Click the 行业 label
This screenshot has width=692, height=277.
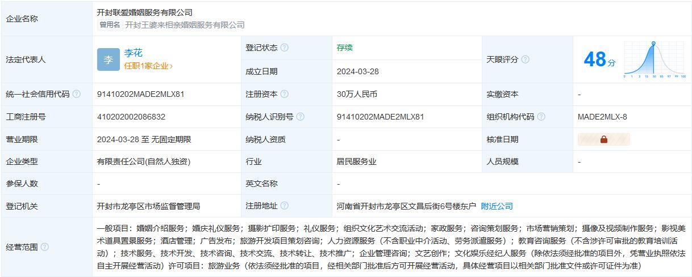point(253,161)
